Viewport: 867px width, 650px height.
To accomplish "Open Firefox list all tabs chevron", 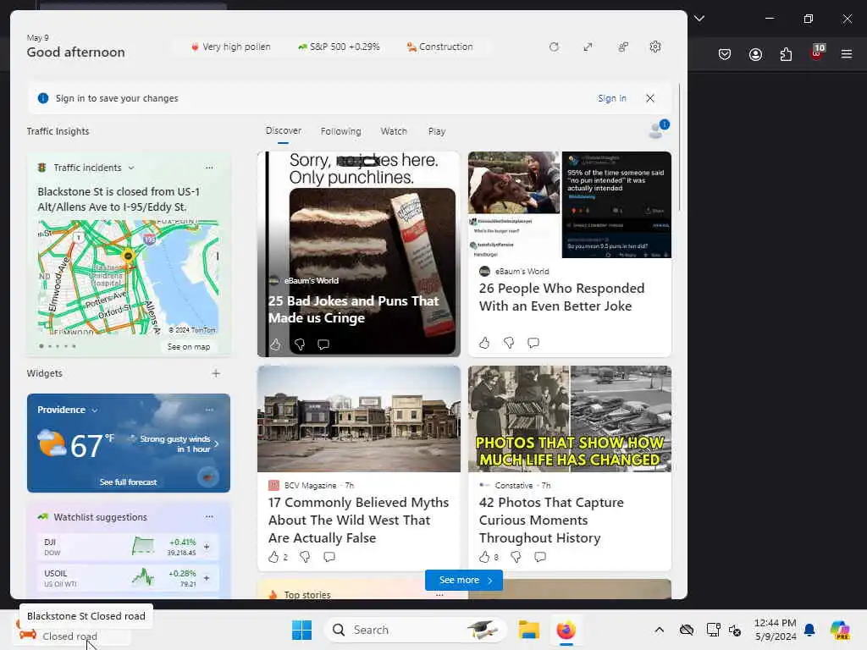I will (x=699, y=19).
